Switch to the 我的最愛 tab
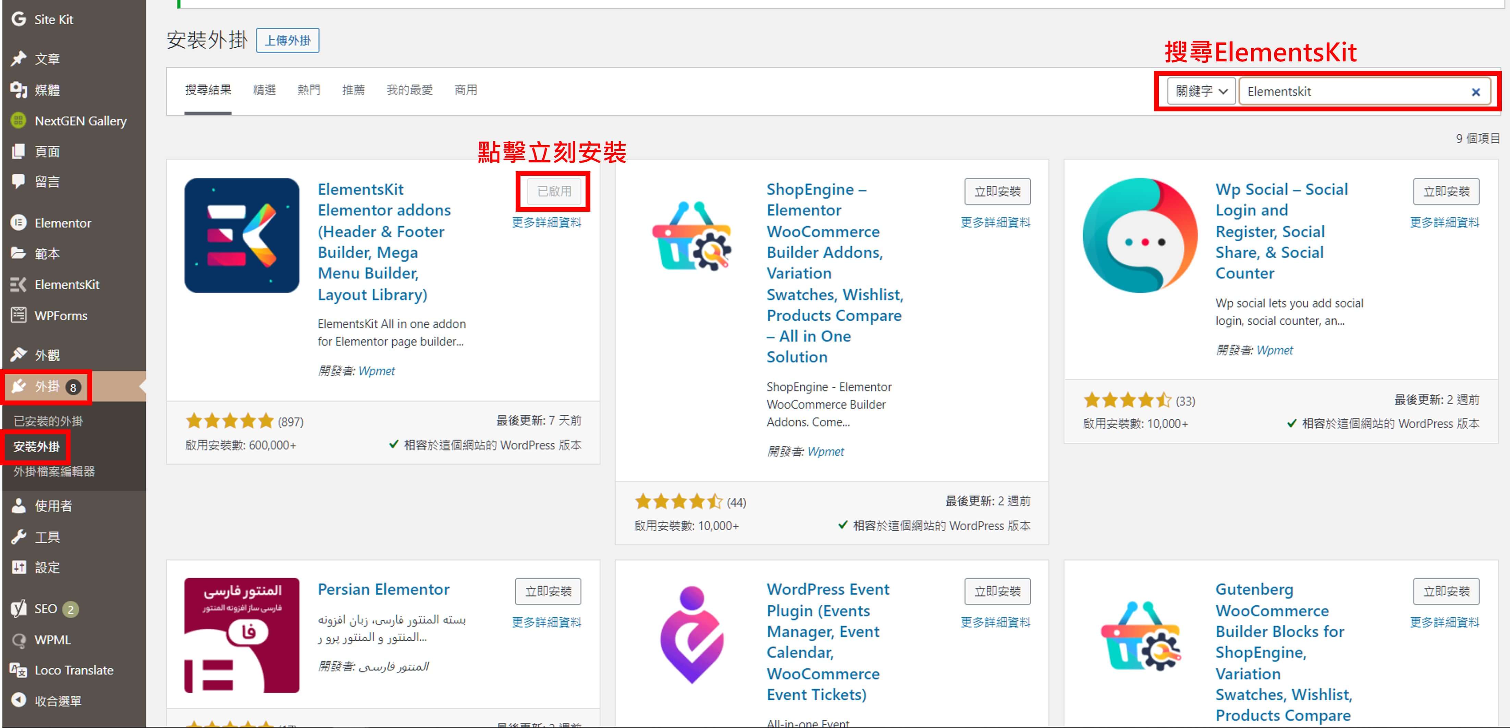 410,90
